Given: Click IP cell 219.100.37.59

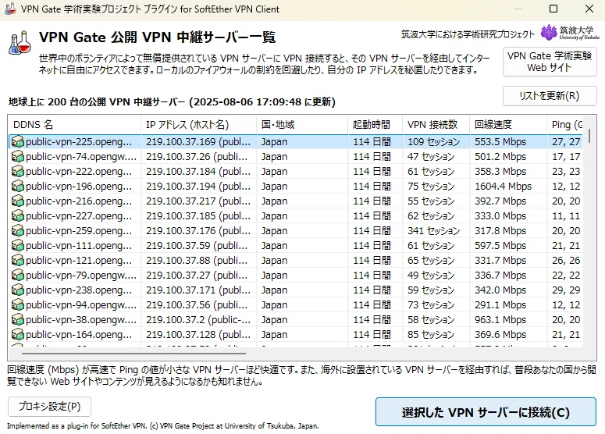Looking at the screenshot, I should click(x=197, y=246).
